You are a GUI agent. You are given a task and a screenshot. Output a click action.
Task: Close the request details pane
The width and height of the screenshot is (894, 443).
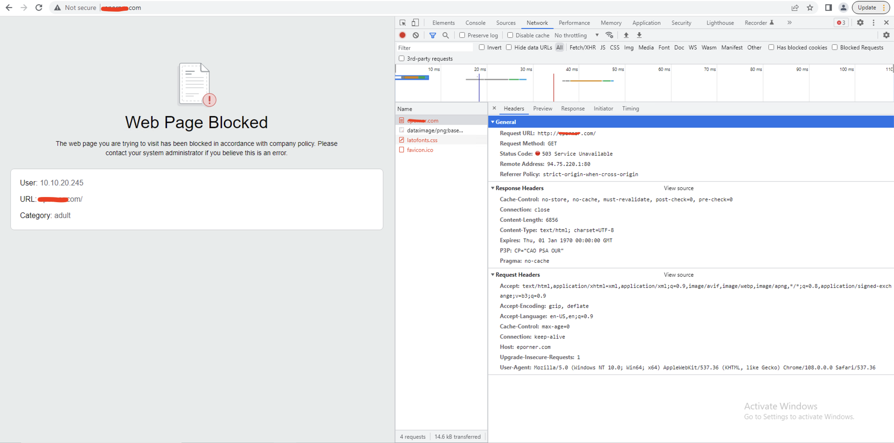coord(494,108)
